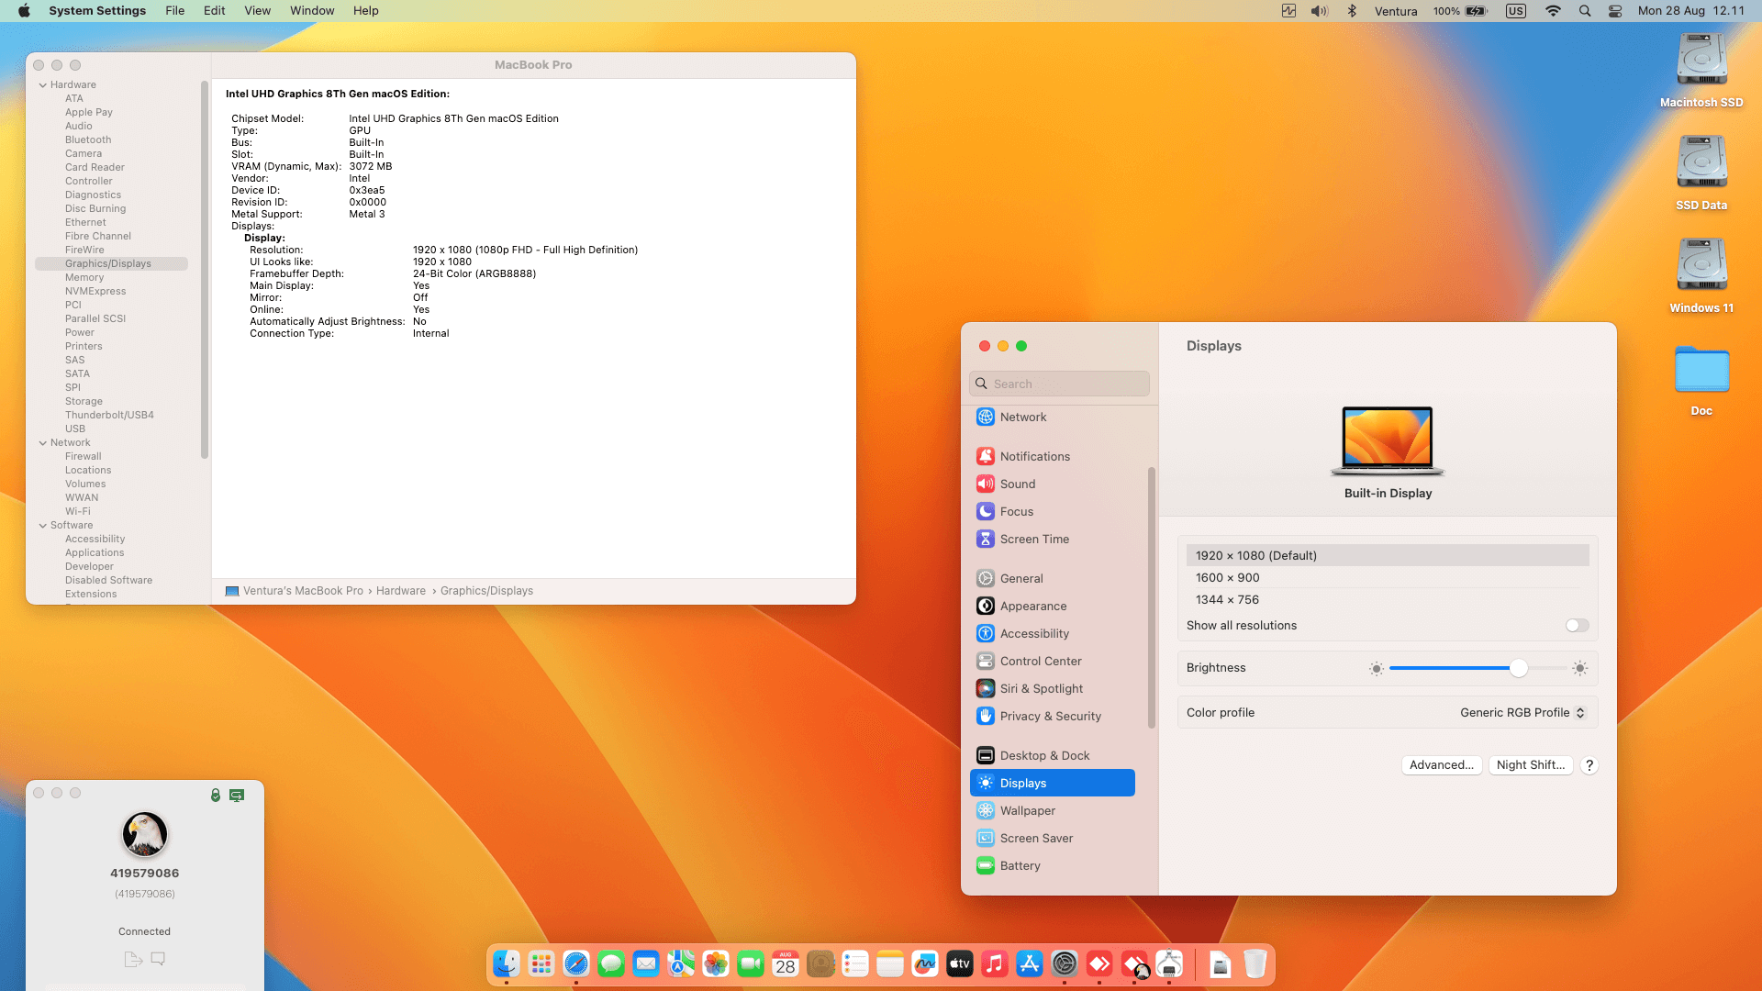Open Night Shift options
This screenshot has width=1762, height=991.
click(x=1531, y=764)
